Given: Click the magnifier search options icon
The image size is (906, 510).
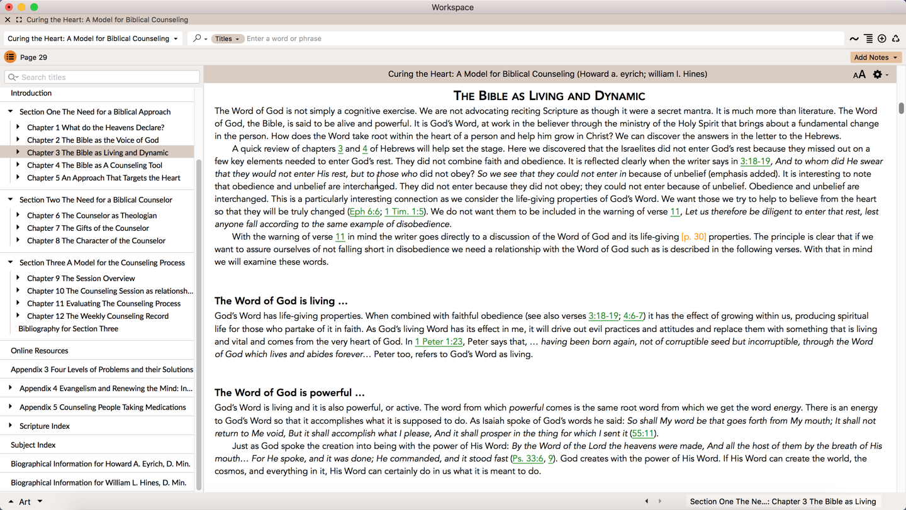Looking at the screenshot, I should [x=199, y=39].
